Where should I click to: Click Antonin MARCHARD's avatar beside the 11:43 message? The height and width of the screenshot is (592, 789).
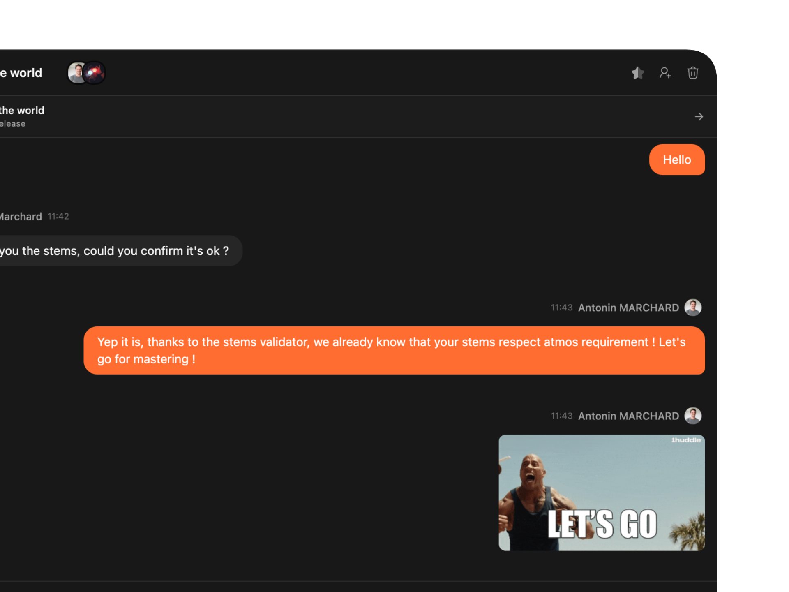694,308
